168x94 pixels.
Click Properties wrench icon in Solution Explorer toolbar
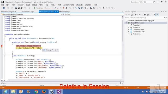tap(154, 15)
